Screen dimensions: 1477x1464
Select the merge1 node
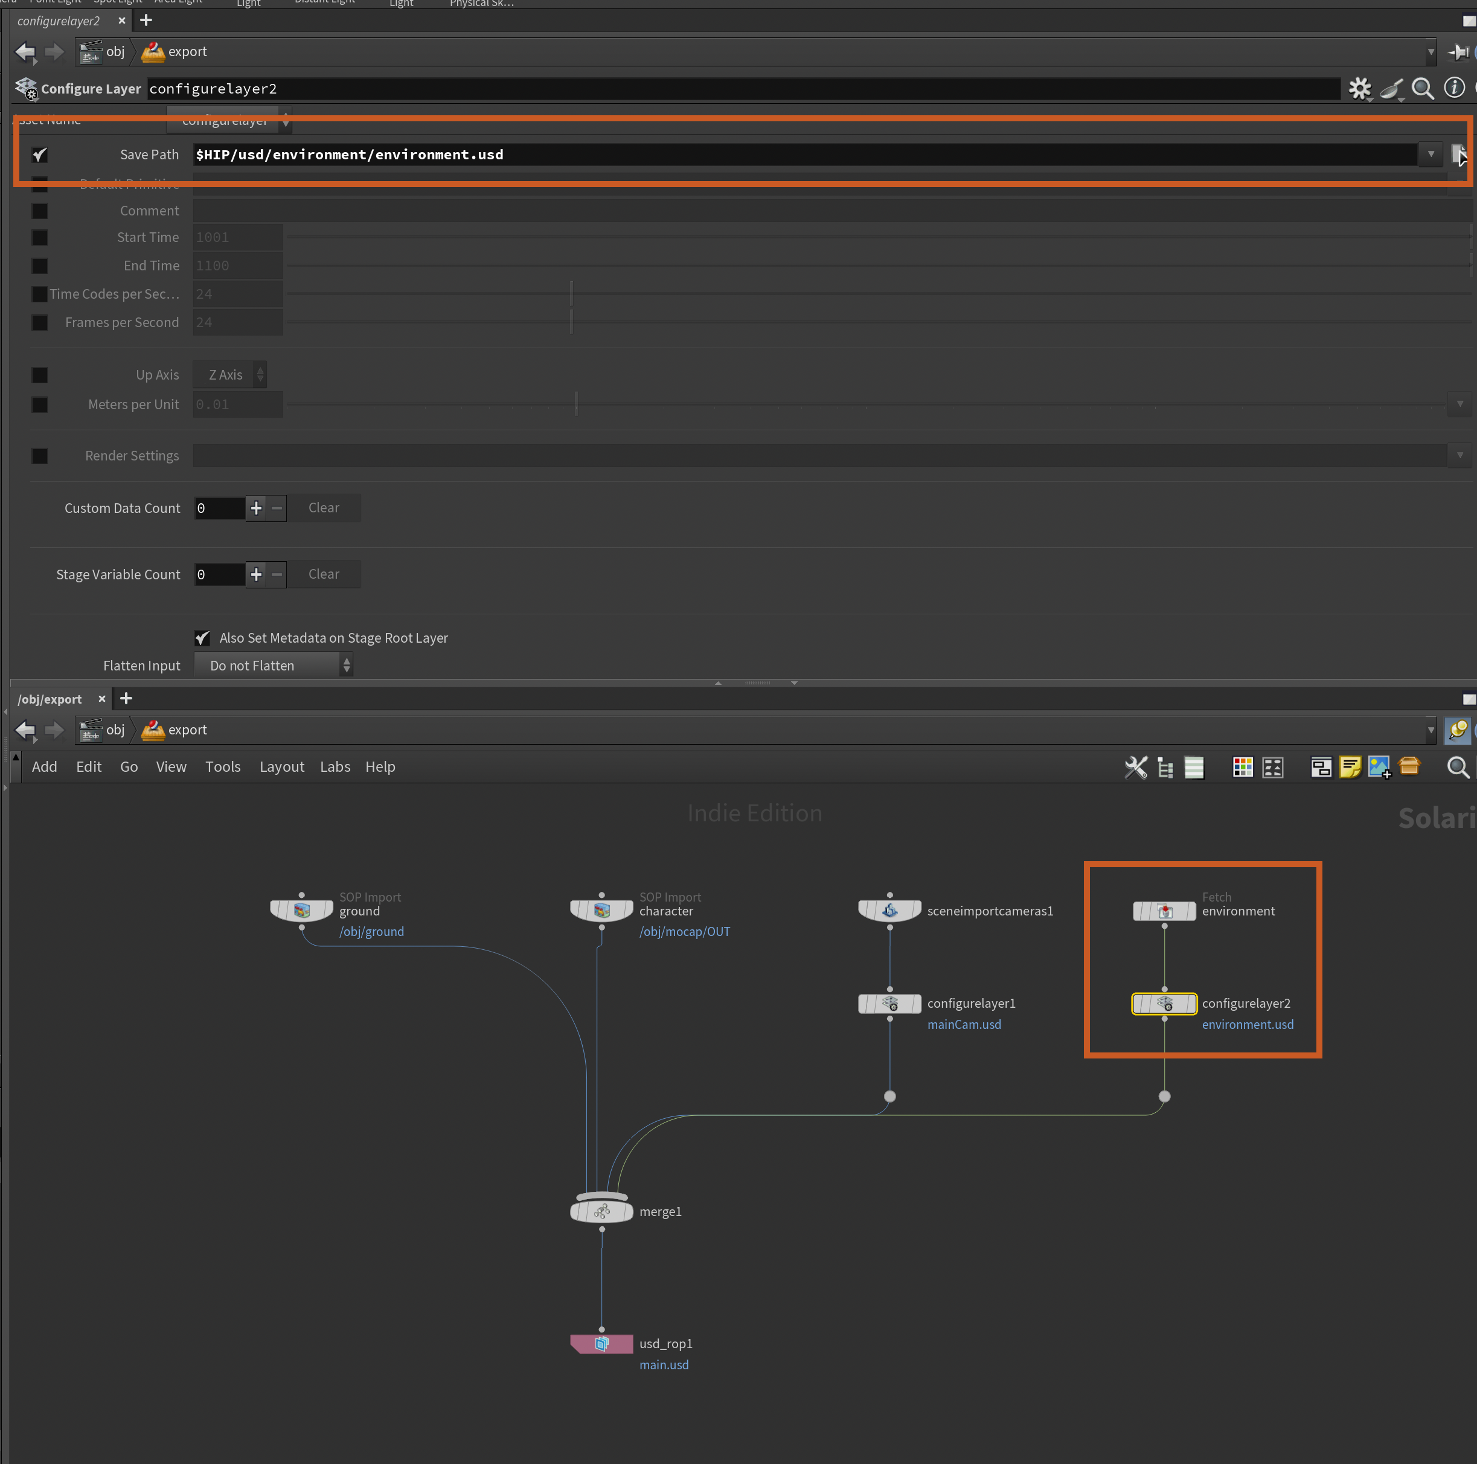[x=601, y=1211]
